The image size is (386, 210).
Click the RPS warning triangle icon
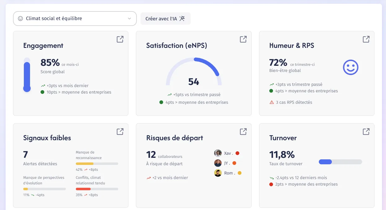[x=272, y=102]
